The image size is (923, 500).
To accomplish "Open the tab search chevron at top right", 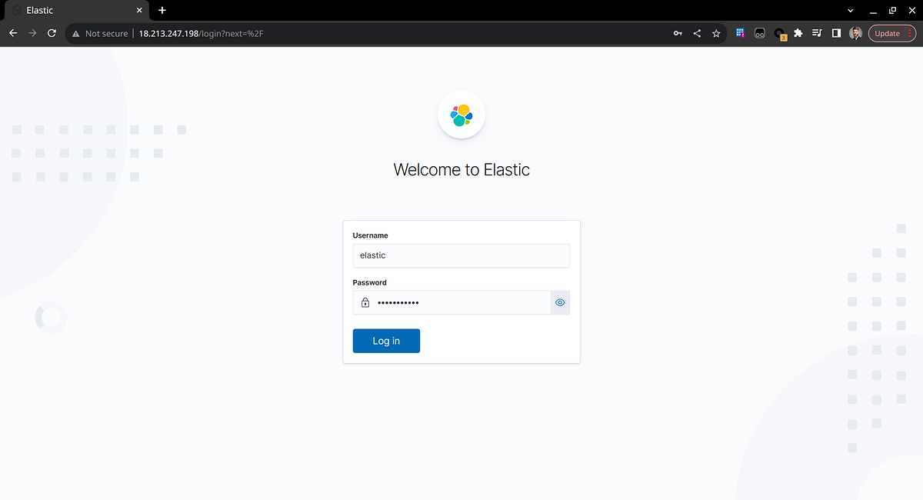I will [849, 10].
